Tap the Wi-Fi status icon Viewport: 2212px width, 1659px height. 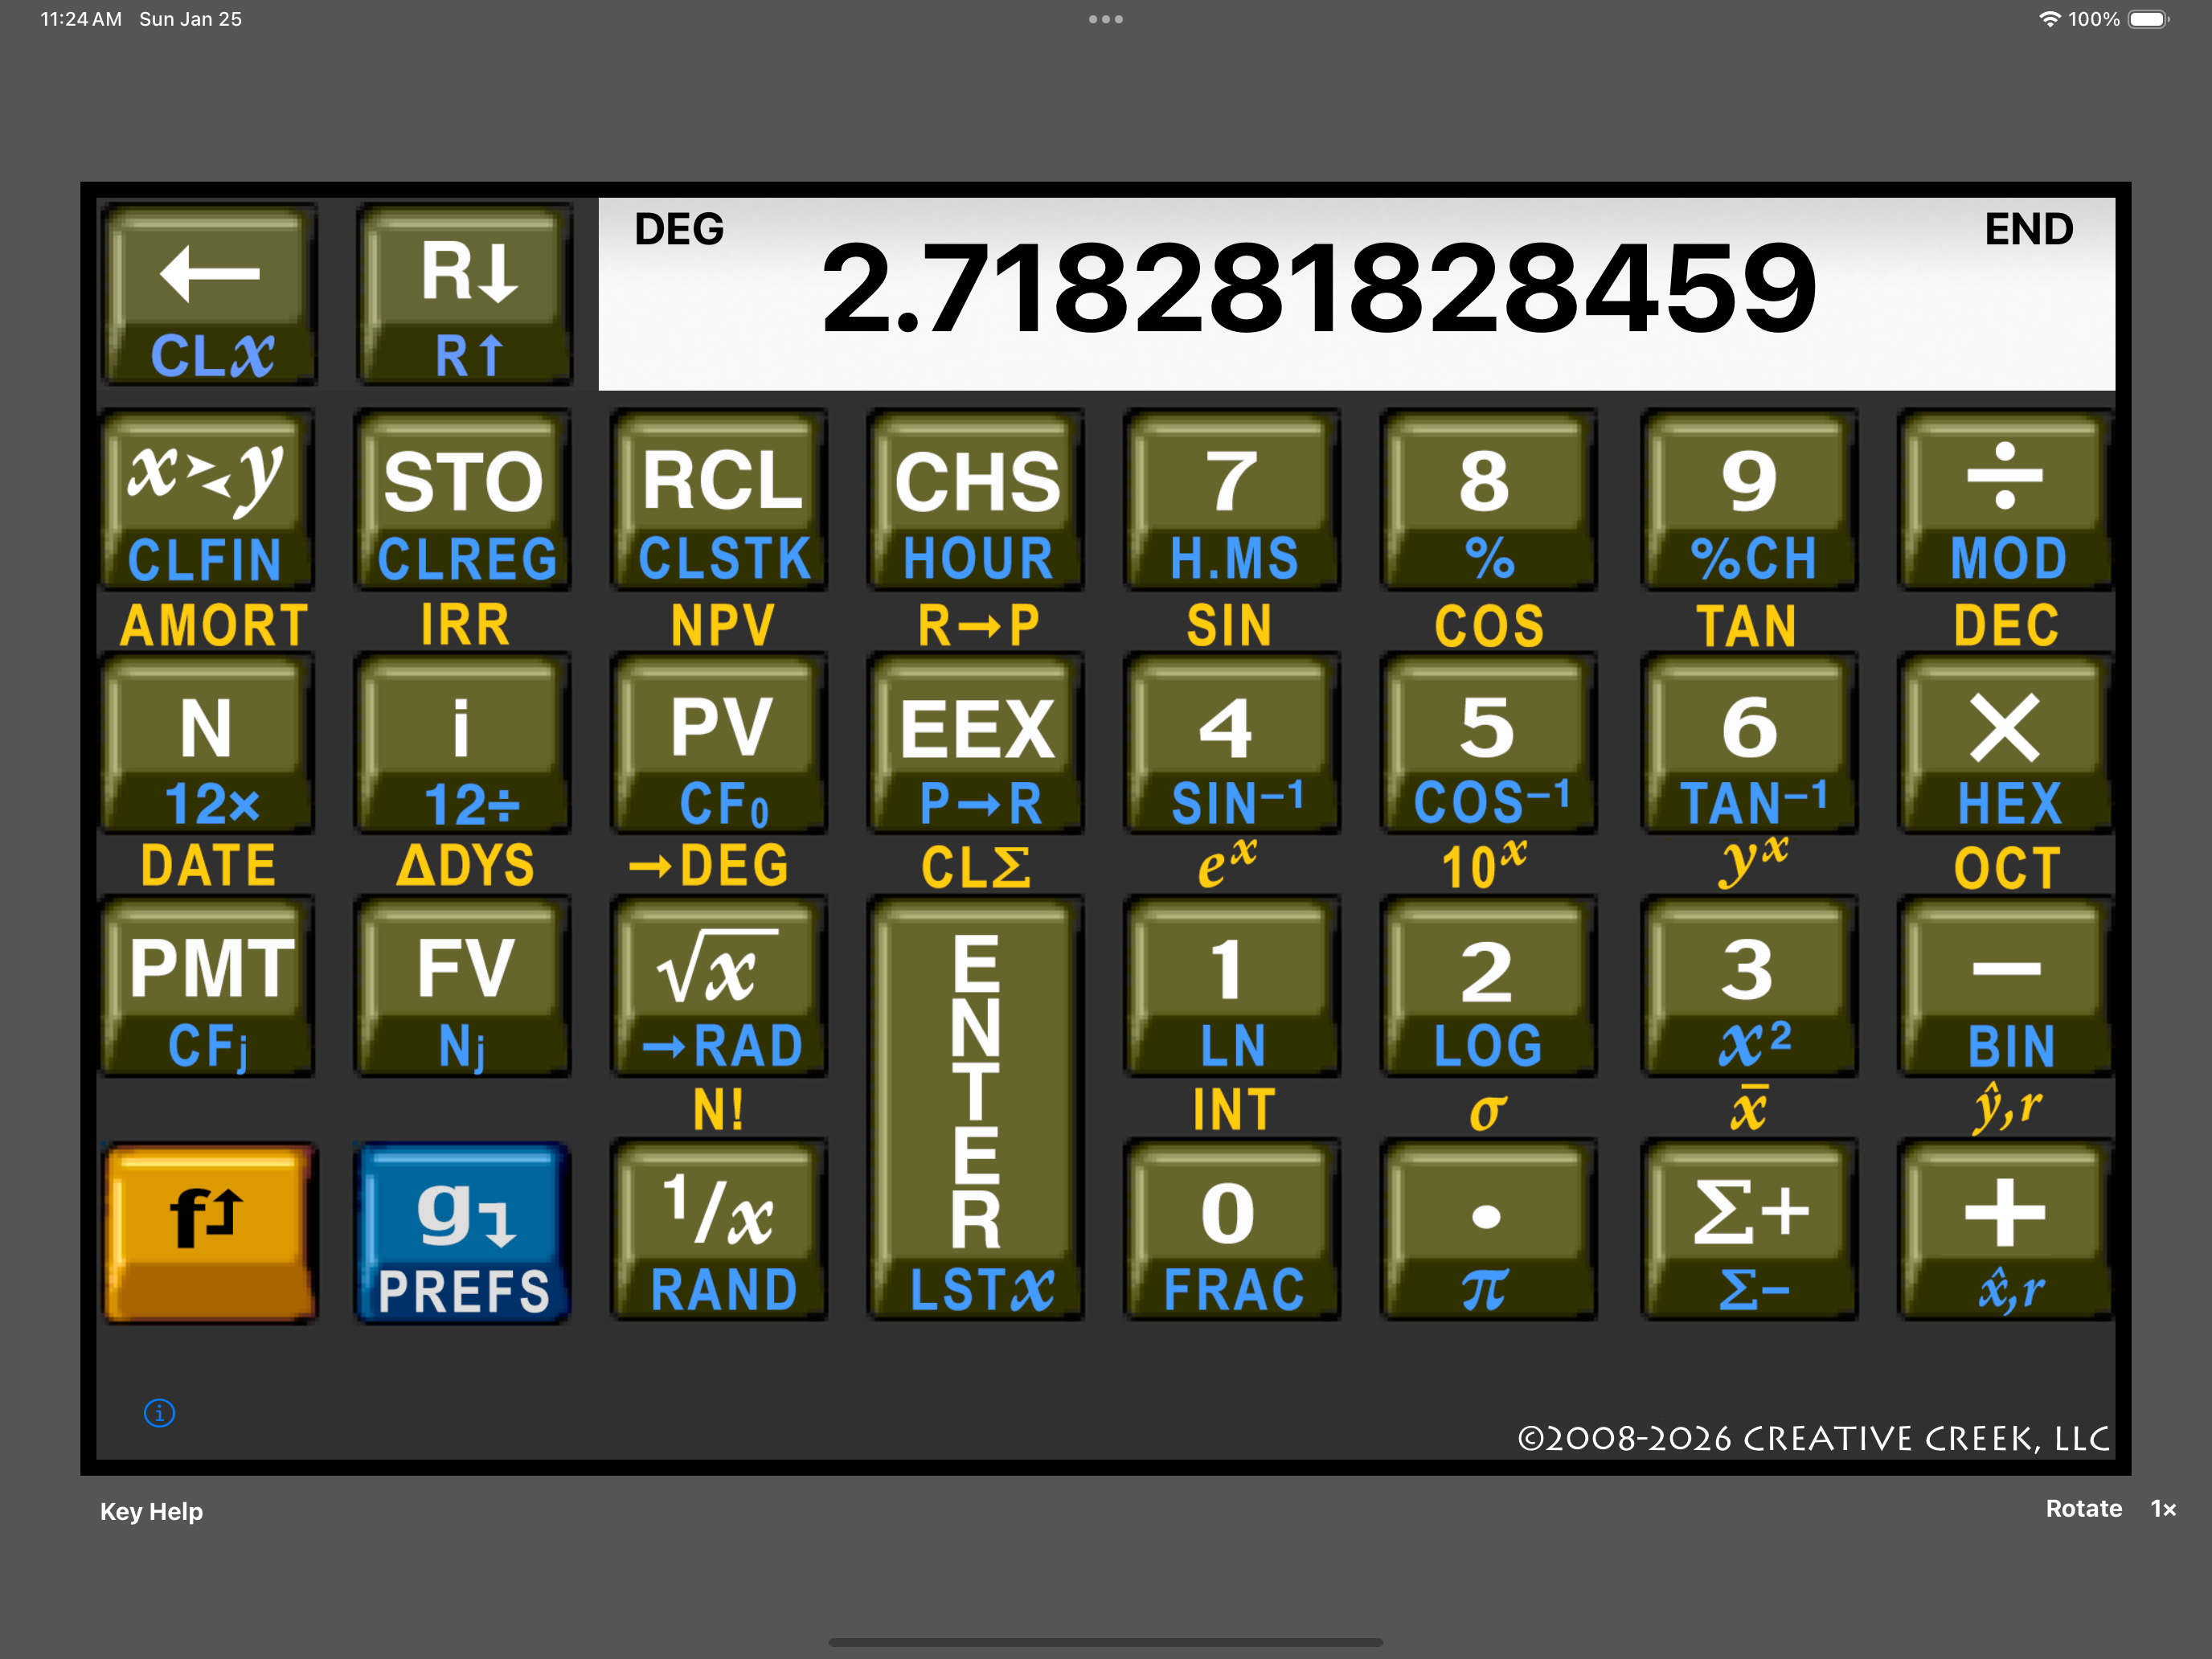(2050, 19)
